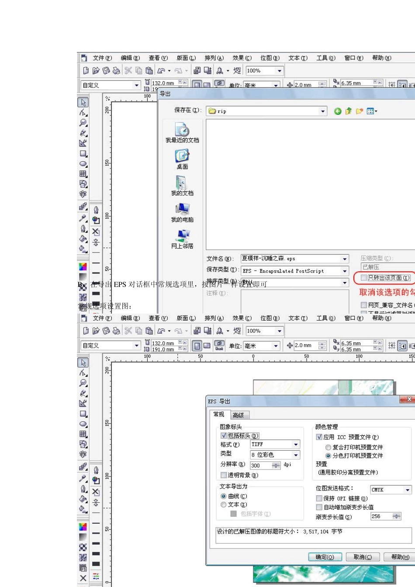
Task: Open 文件(F) menu in lower screenshot
Action: pyautogui.click(x=102, y=318)
